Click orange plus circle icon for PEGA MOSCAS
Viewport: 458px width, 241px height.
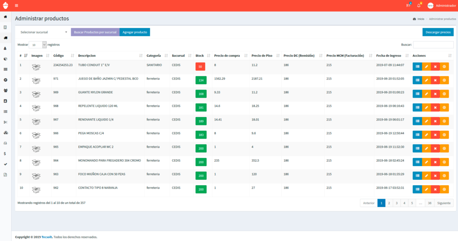tap(444, 135)
